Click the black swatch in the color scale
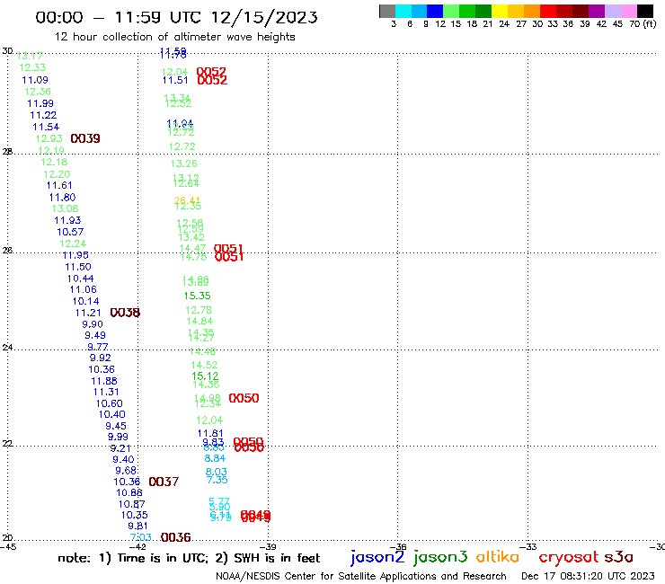 (645, 11)
